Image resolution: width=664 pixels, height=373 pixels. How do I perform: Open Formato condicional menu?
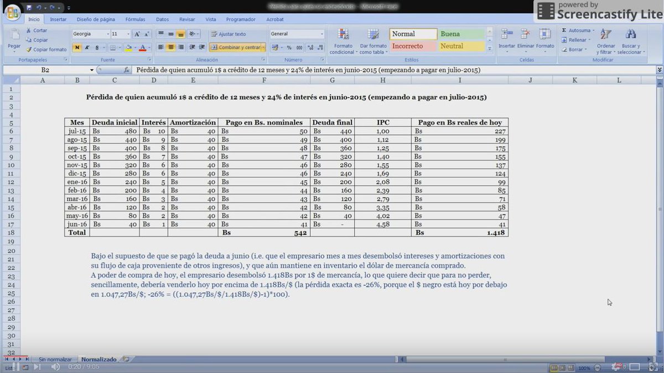[x=344, y=41]
